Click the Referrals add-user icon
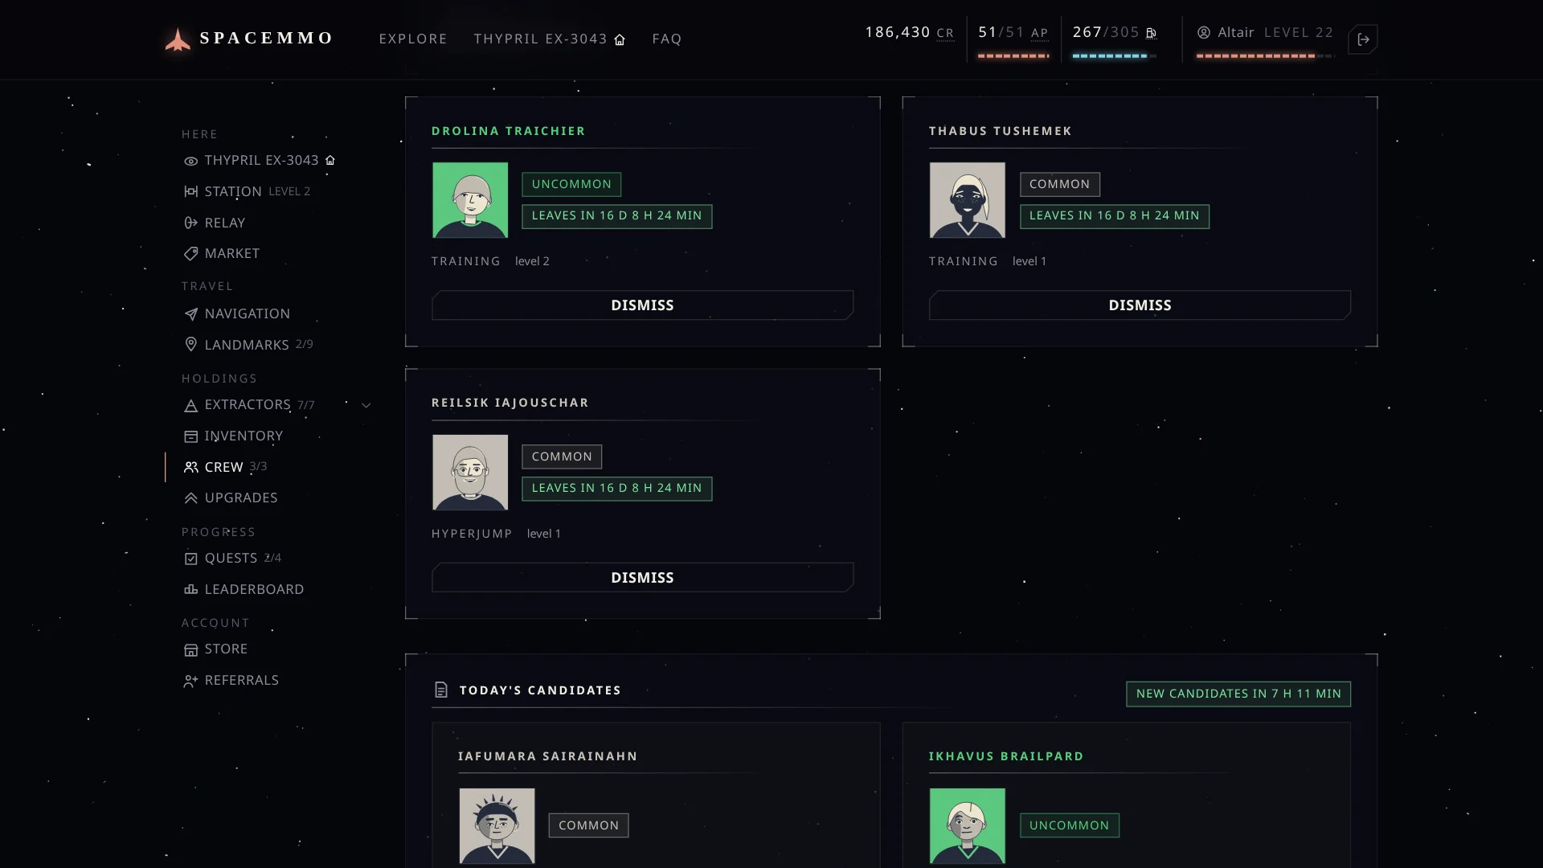This screenshot has height=868, width=1543. [x=190, y=681]
